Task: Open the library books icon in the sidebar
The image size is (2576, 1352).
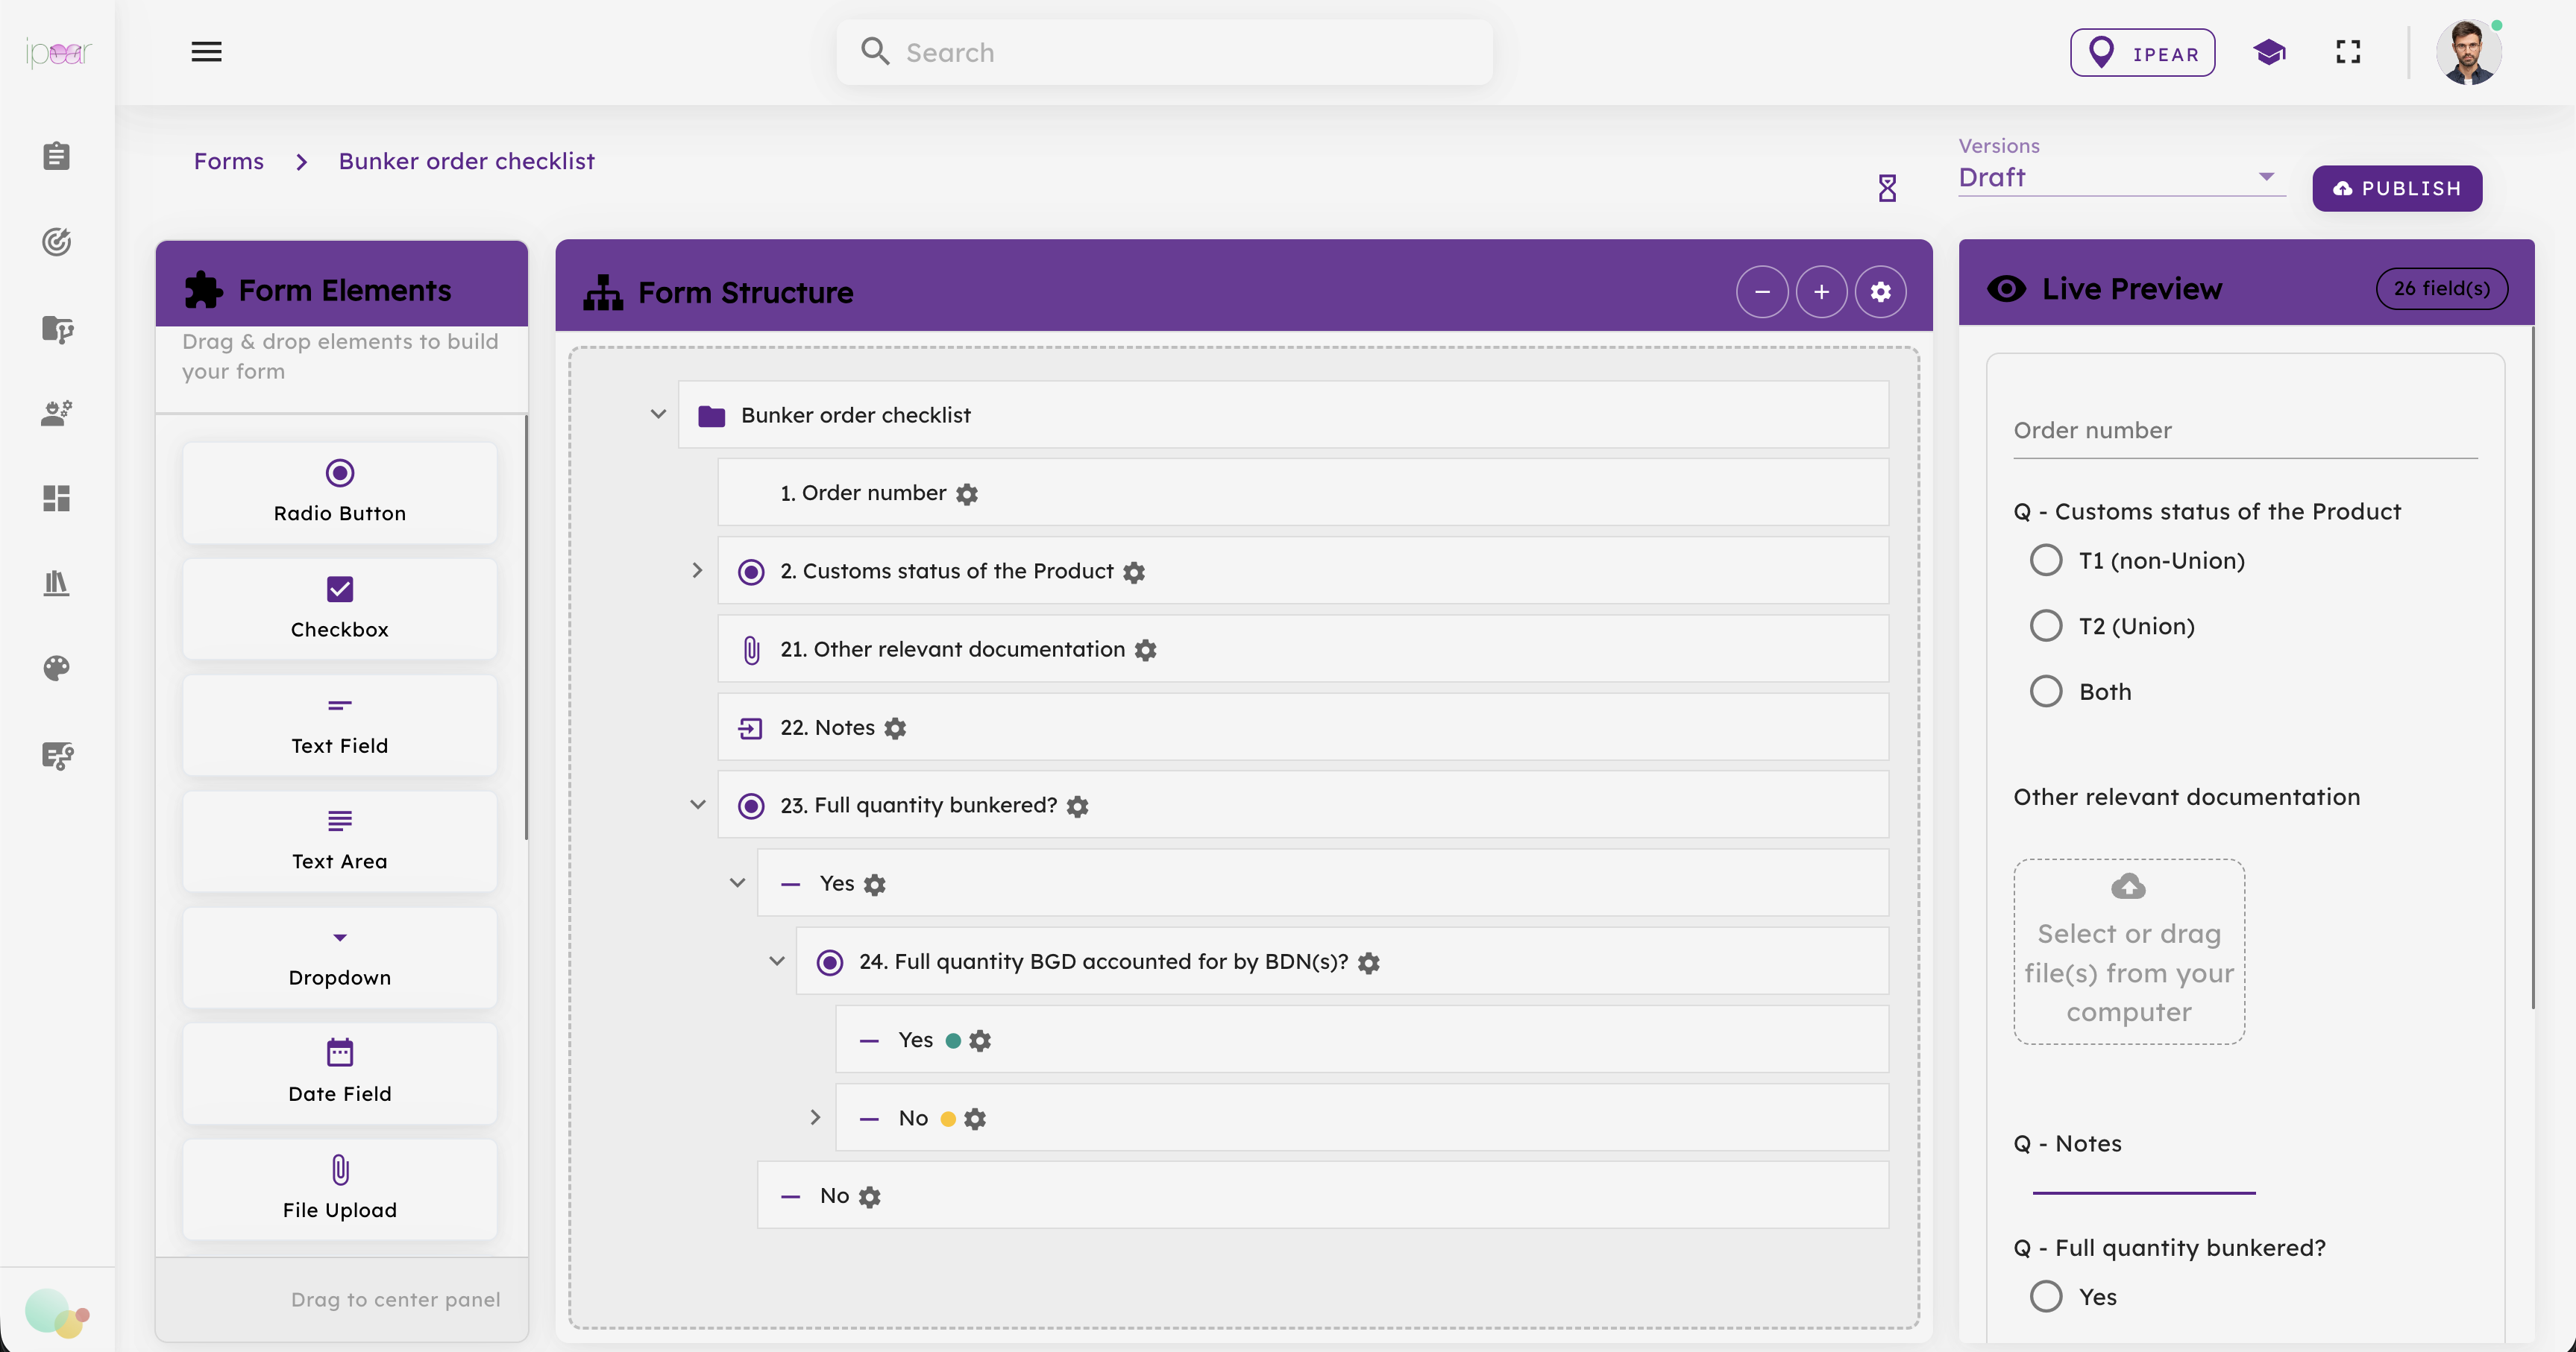Action: [57, 583]
